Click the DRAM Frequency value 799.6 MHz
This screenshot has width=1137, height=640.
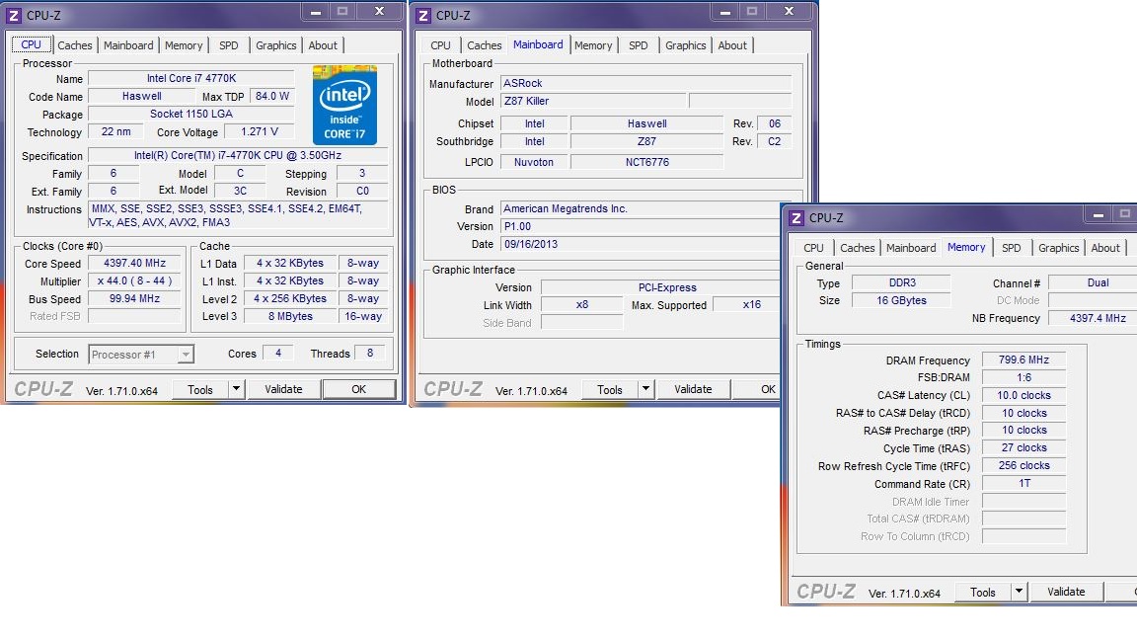pyautogui.click(x=1023, y=360)
